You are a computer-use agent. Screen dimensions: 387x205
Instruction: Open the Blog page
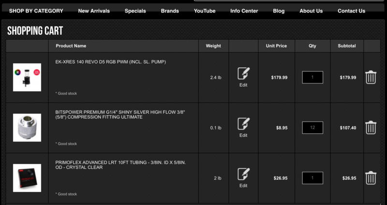click(279, 11)
